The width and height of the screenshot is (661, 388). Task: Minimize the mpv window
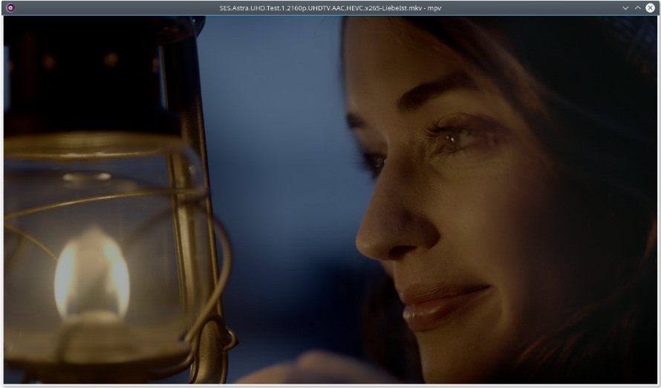(625, 7)
